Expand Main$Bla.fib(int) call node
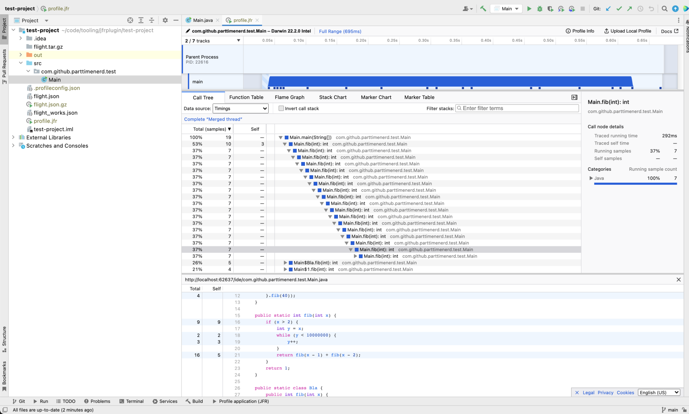This screenshot has width=689, height=414. point(285,263)
